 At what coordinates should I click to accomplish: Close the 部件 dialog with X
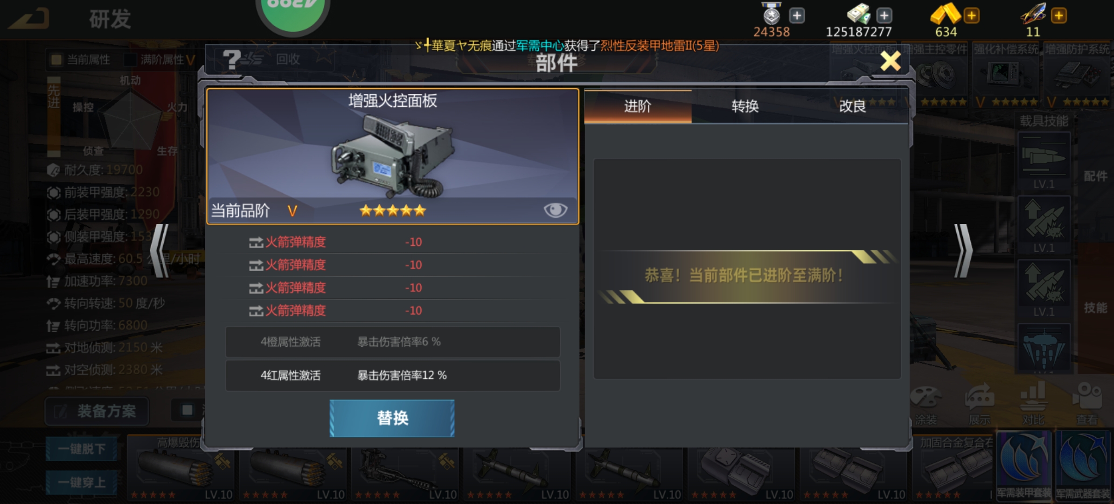pyautogui.click(x=890, y=61)
